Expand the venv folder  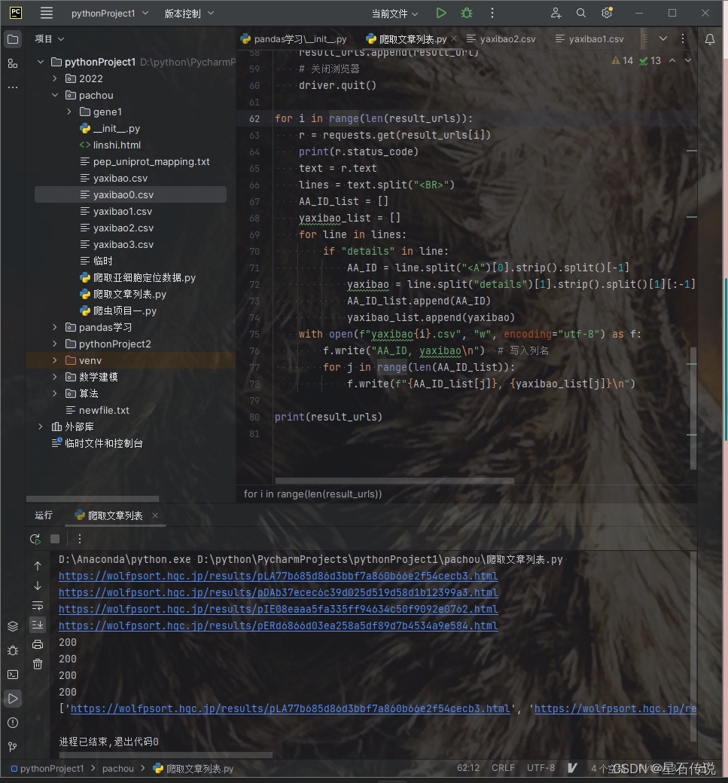55,360
